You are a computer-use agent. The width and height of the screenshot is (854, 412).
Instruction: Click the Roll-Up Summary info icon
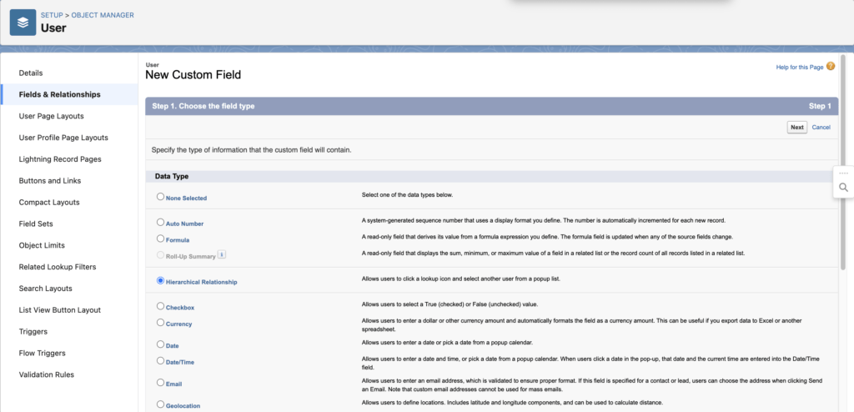(x=222, y=255)
